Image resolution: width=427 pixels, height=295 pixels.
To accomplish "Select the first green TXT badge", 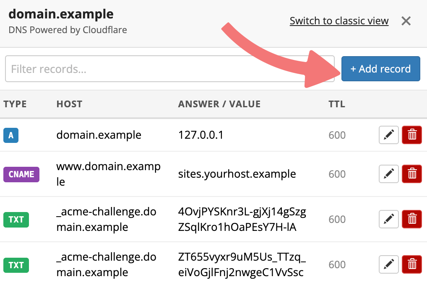I will [x=16, y=220].
